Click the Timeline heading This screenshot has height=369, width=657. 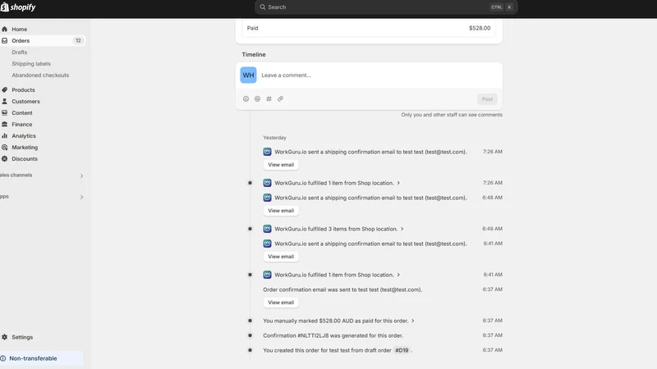(x=254, y=55)
